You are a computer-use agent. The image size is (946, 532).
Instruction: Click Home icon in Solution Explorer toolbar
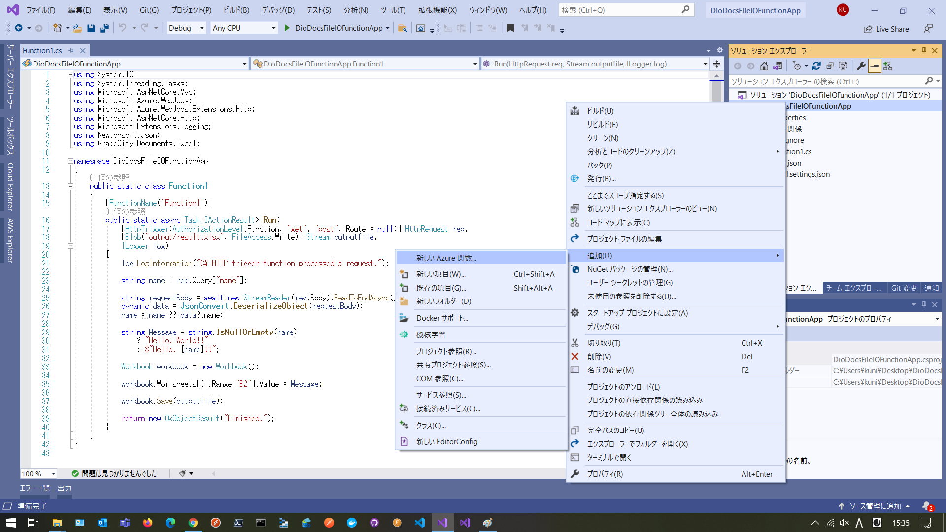coord(764,66)
